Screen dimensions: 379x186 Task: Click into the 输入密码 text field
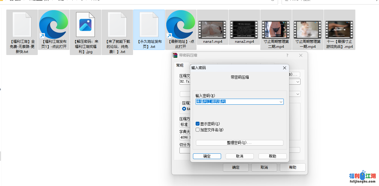[x=237, y=102]
